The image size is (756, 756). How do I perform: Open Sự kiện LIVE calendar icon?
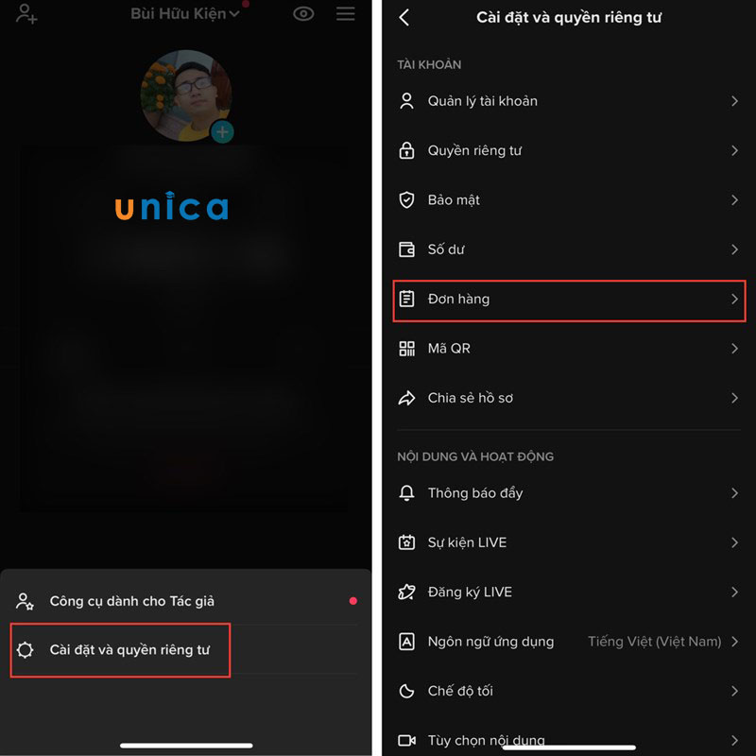coord(406,542)
